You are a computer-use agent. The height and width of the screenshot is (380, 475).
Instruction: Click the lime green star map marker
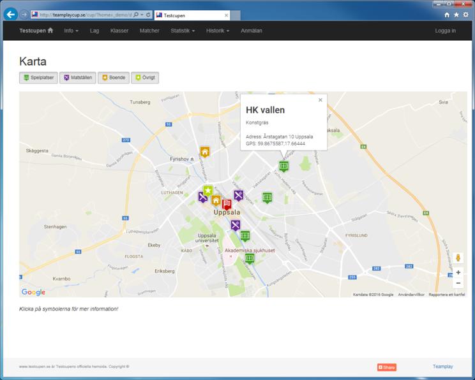coord(208,191)
